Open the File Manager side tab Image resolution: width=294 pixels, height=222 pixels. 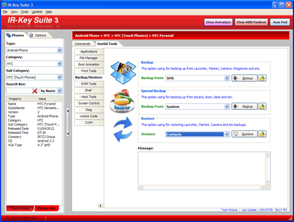89,58
